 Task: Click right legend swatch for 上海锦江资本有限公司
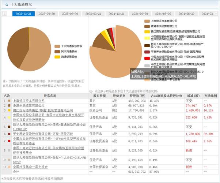147,21
